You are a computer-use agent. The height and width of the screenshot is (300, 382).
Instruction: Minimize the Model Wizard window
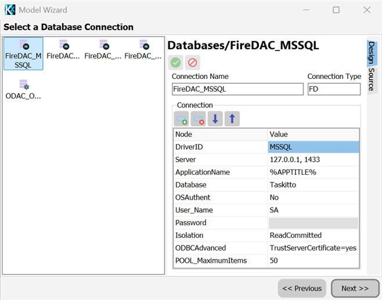pos(306,10)
